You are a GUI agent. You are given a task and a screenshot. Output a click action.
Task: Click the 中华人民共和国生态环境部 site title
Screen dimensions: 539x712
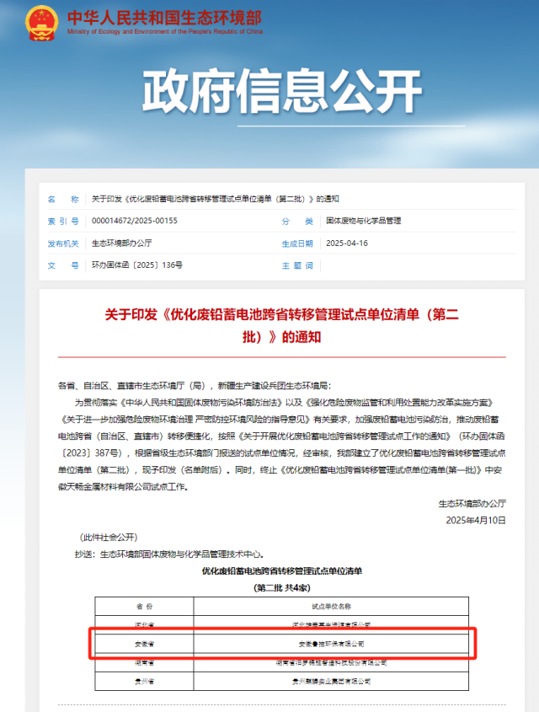[163, 17]
